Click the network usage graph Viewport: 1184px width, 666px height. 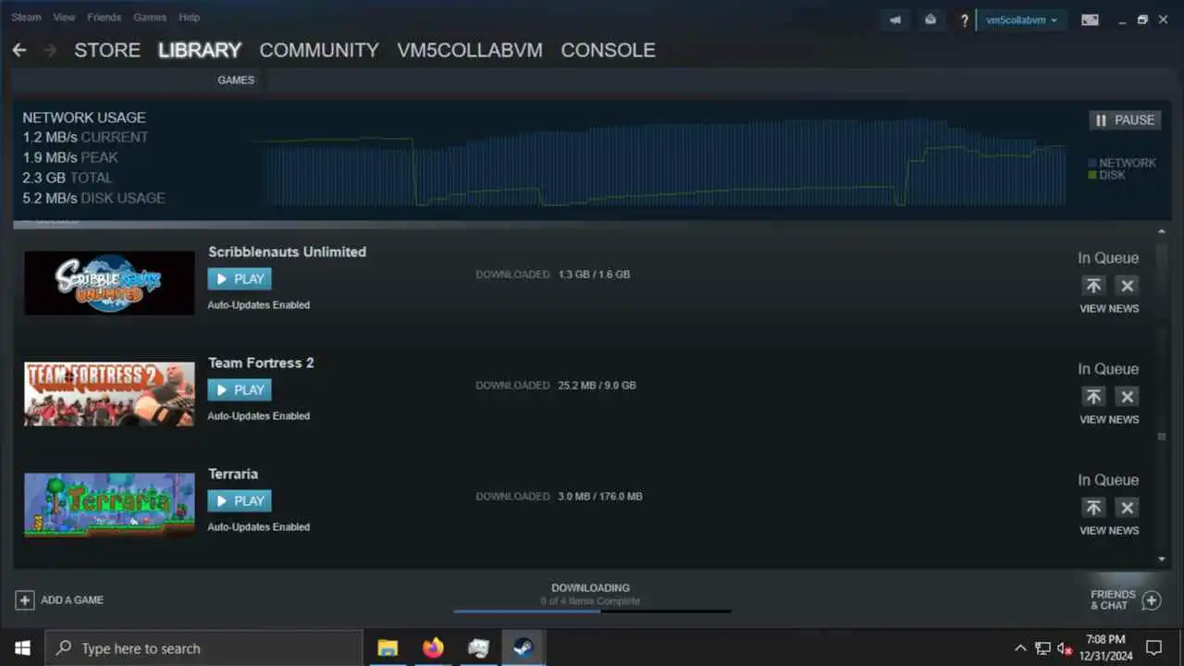pos(659,162)
